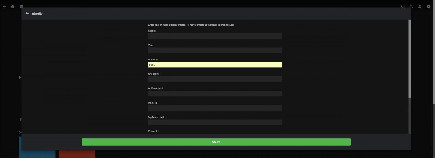Focus the Year input field
The width and height of the screenshot is (435, 158).
[215, 50]
